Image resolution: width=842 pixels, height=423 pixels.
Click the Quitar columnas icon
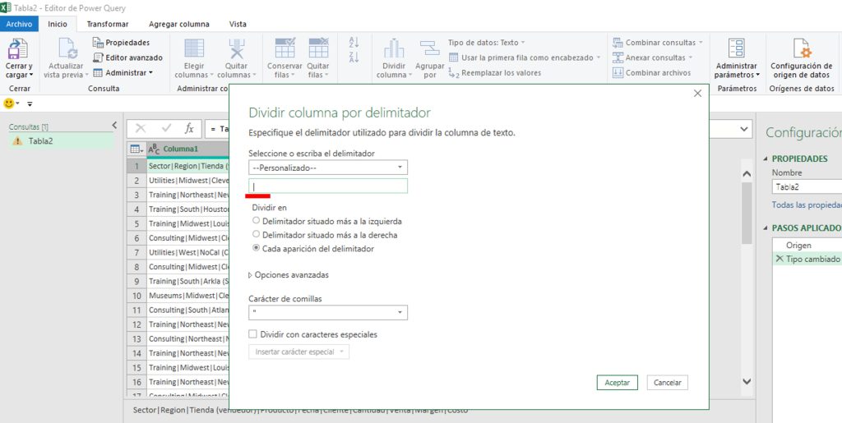236,48
